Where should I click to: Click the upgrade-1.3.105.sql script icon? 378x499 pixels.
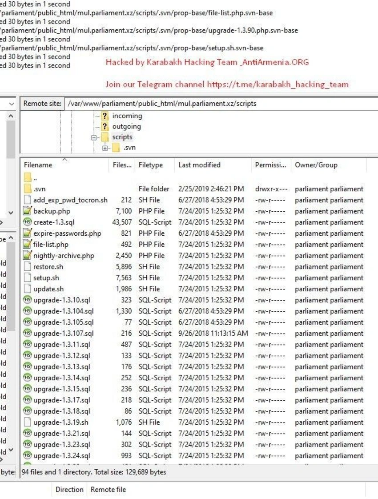click(28, 322)
